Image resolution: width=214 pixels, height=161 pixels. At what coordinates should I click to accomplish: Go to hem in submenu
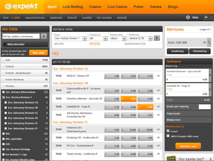click(6, 18)
